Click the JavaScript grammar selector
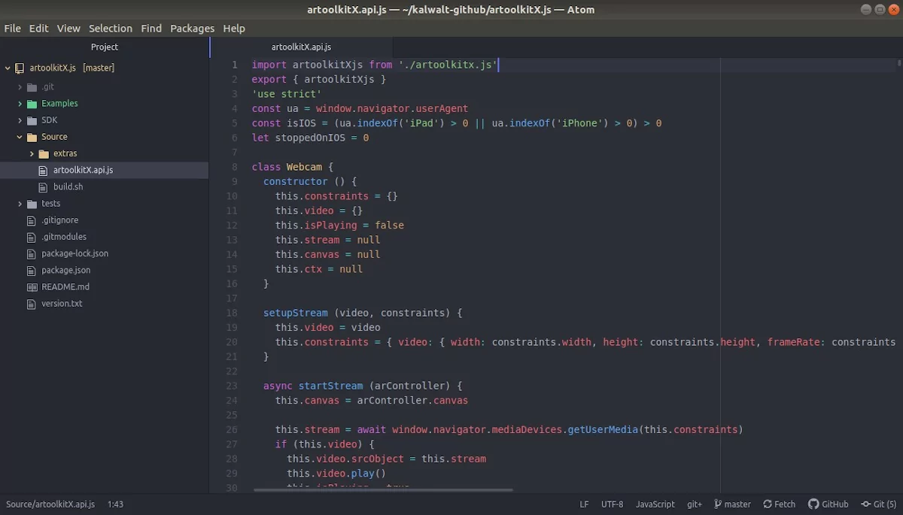The image size is (903, 515). click(x=655, y=504)
